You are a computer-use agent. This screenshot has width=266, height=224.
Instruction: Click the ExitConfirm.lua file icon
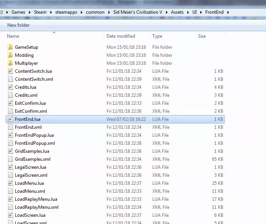[10, 103]
